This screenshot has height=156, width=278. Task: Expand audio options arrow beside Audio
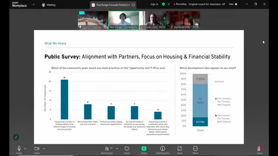(25, 149)
